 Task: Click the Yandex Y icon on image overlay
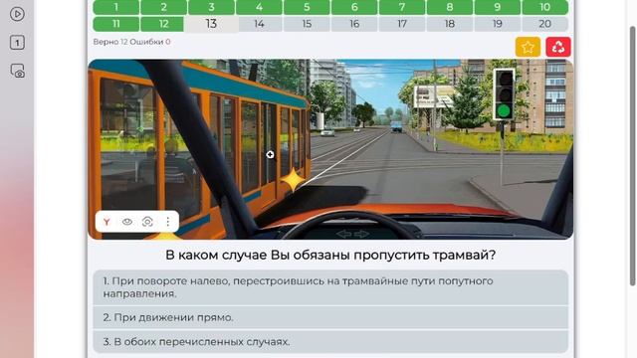pos(106,222)
